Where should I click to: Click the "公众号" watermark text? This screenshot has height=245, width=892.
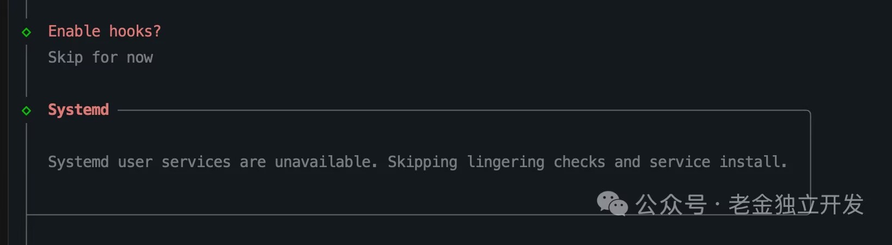click(x=671, y=205)
